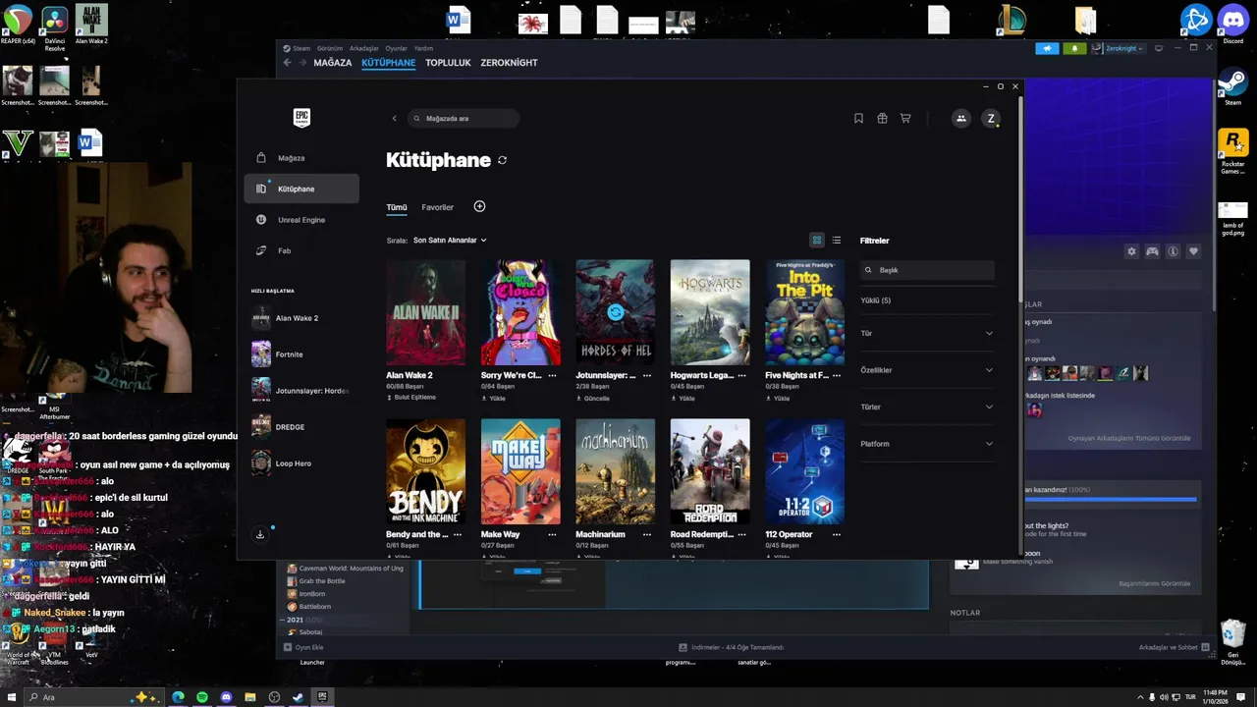
Task: Click Jotunnslayer update sync icon on cover
Action: 615,312
